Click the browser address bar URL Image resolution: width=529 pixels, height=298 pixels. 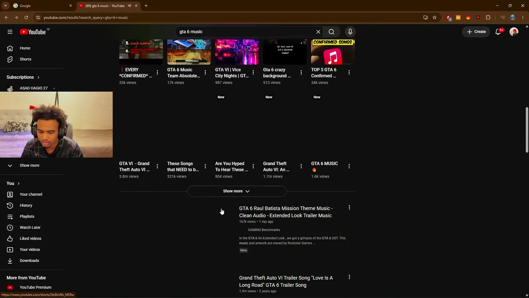click(x=86, y=17)
